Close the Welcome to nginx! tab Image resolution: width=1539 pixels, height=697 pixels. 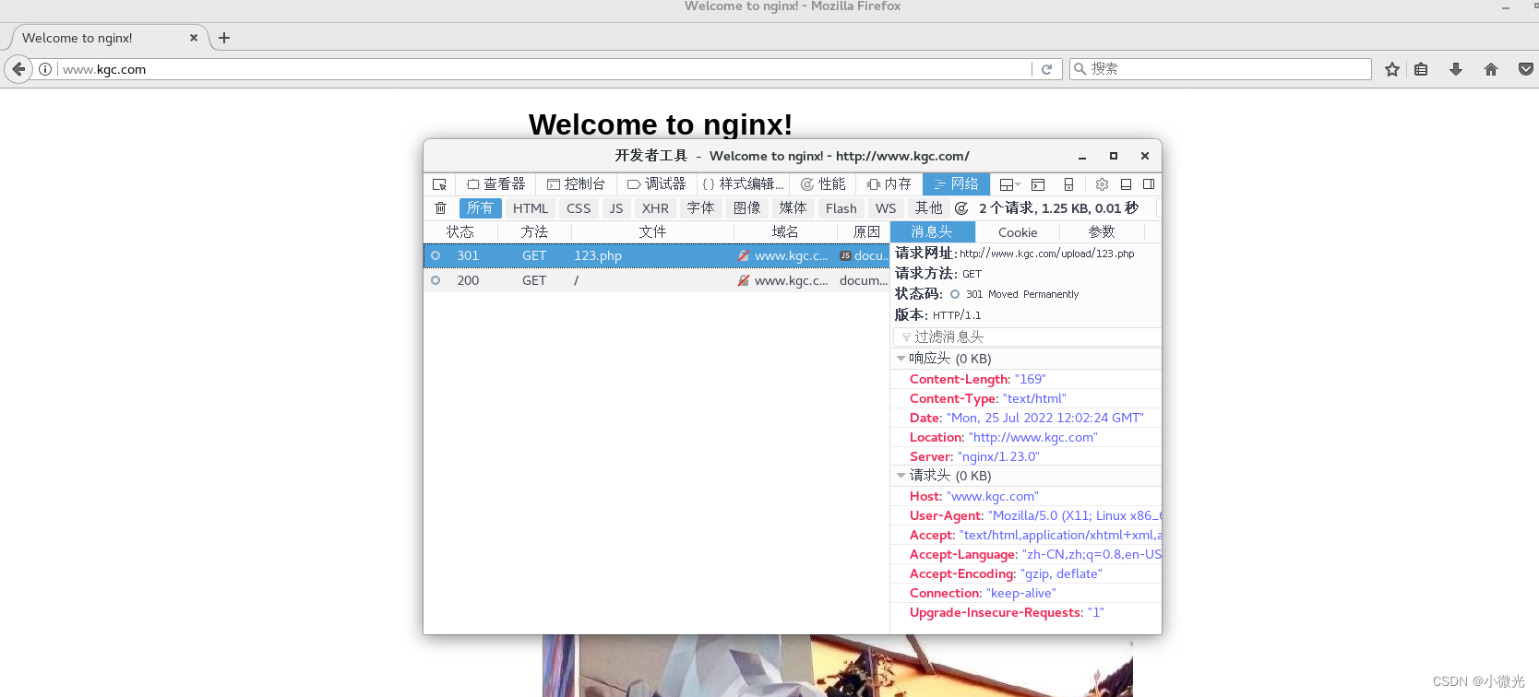pos(194,38)
